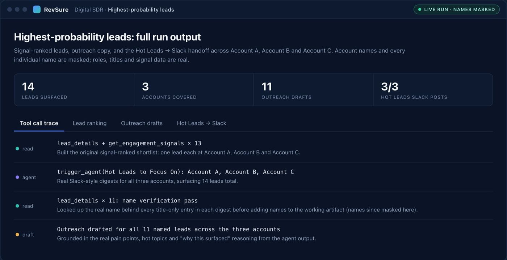Click the RevSure app name
Viewport: 507px width, 260px height.
56,9
